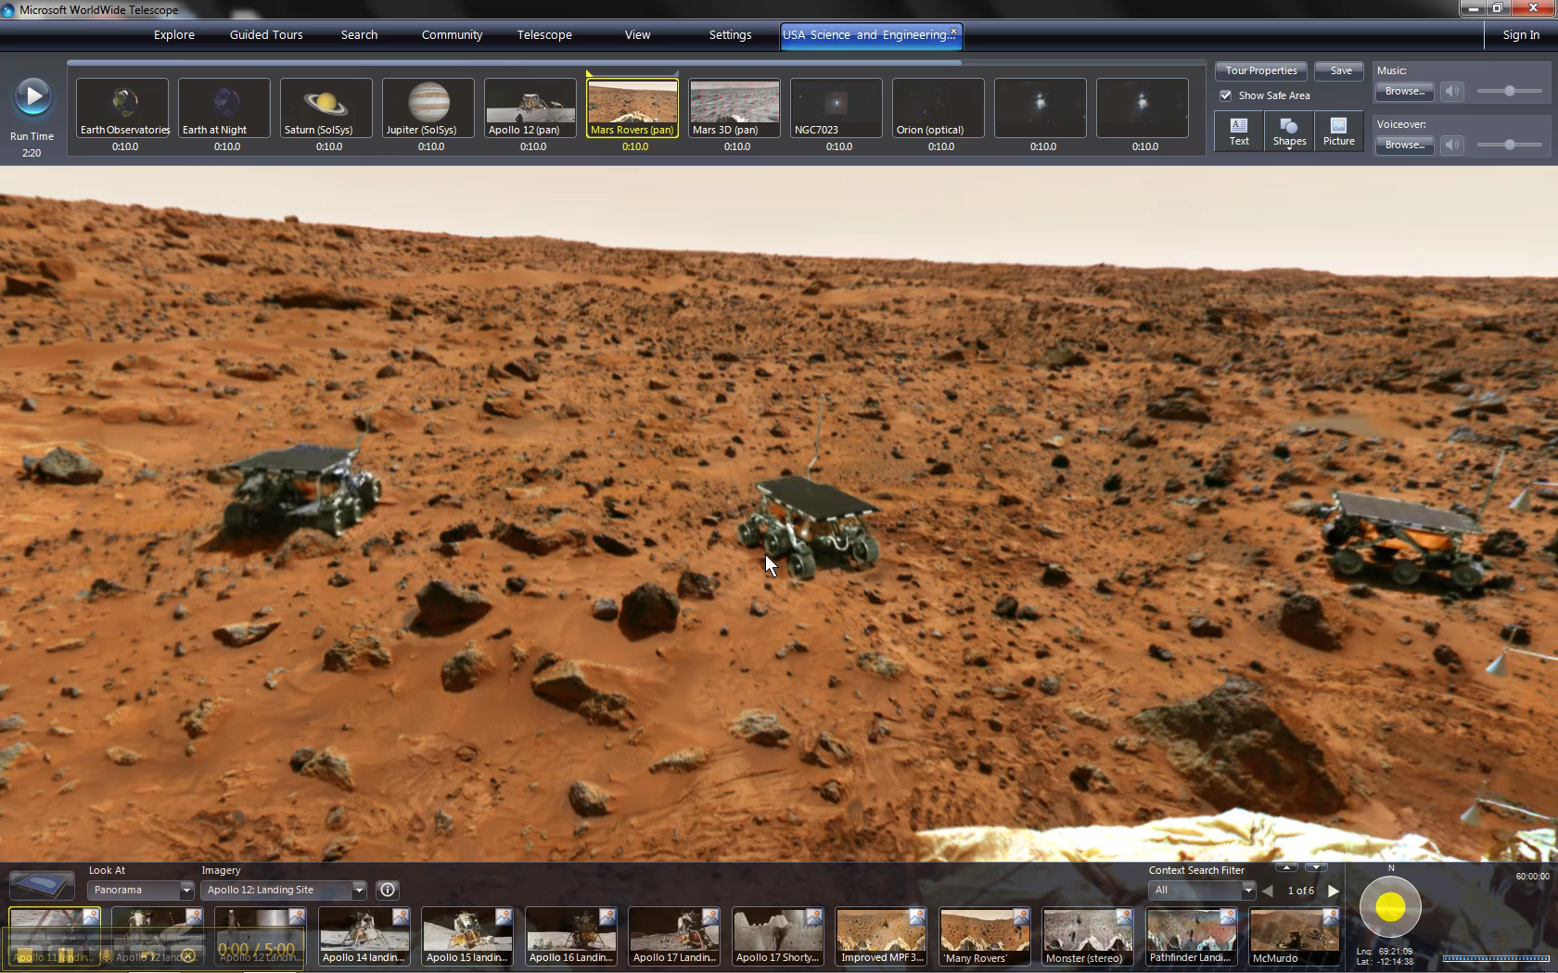Select the Saturn (SolSys) tour slide
This screenshot has width=1558, height=973.
326,107
